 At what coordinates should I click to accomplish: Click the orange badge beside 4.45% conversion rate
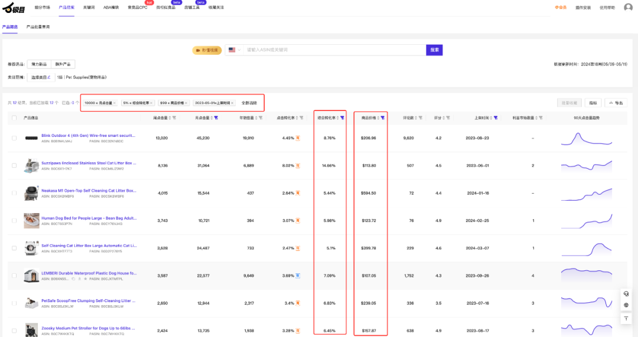point(298,138)
